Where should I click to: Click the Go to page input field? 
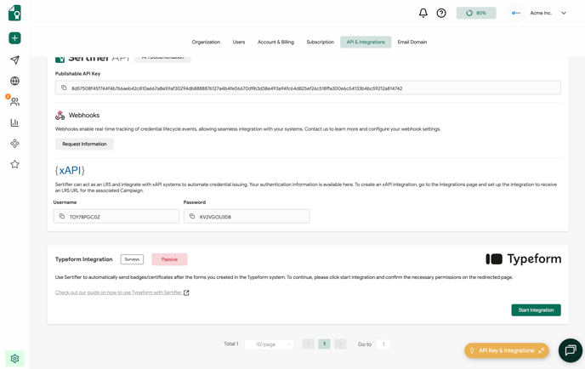[383, 344]
